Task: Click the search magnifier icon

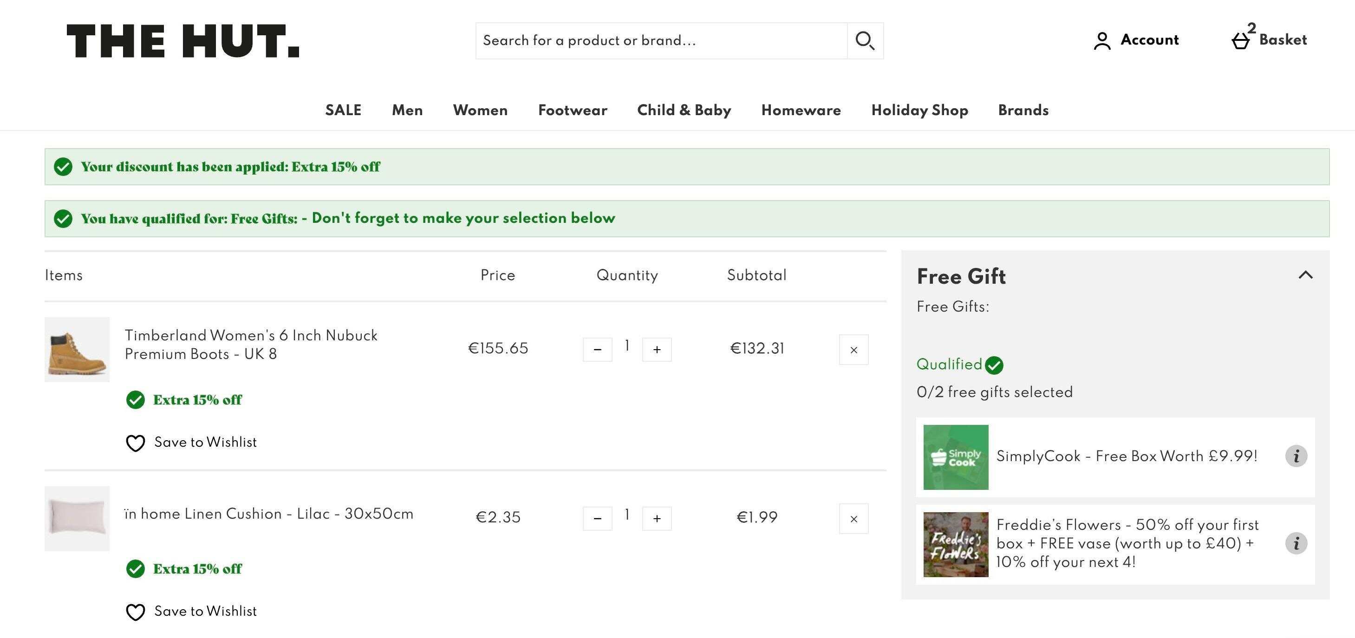Action: click(865, 40)
